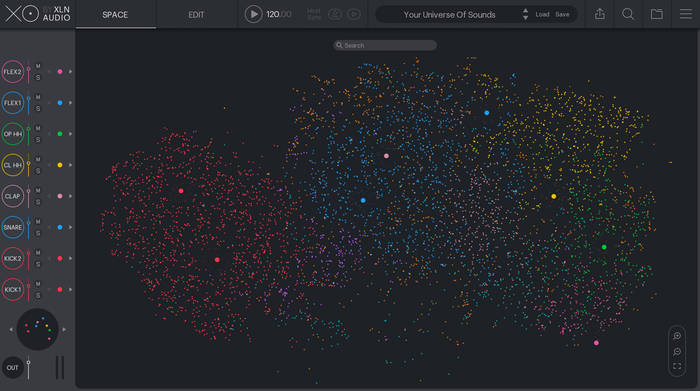
Task: Solo the SNARE channel
Action: pos(38,233)
